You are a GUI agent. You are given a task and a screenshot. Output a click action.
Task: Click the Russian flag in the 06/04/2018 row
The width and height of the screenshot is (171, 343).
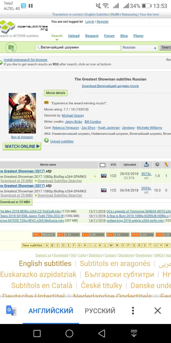(104, 190)
